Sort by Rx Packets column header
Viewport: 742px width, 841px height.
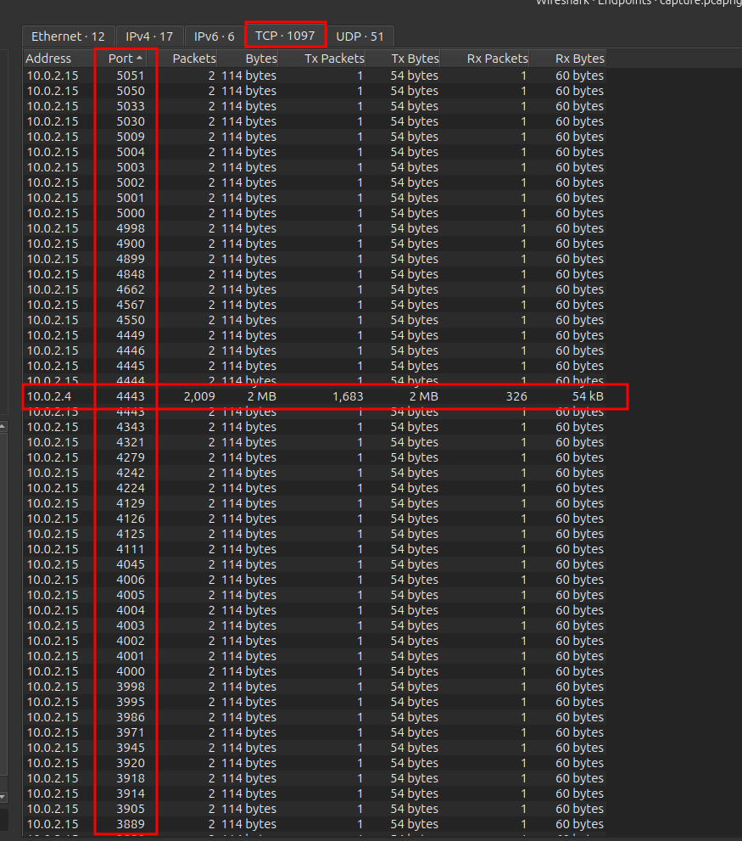pyautogui.click(x=497, y=59)
